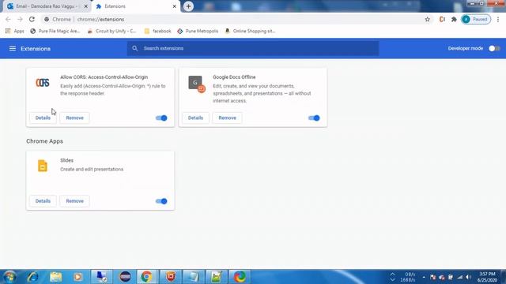Open the Online Shopping site bookmark

point(250,31)
